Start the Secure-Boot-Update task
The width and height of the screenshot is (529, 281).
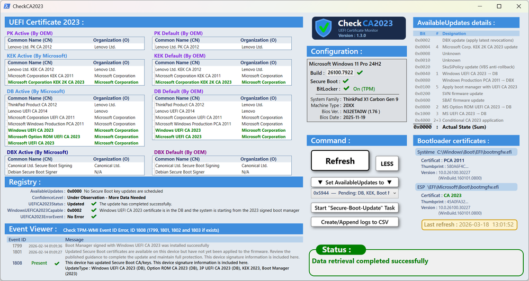coord(355,208)
